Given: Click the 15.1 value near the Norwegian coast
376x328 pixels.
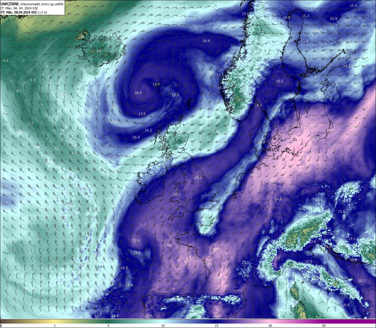Looking at the screenshot, I should 220,75.
